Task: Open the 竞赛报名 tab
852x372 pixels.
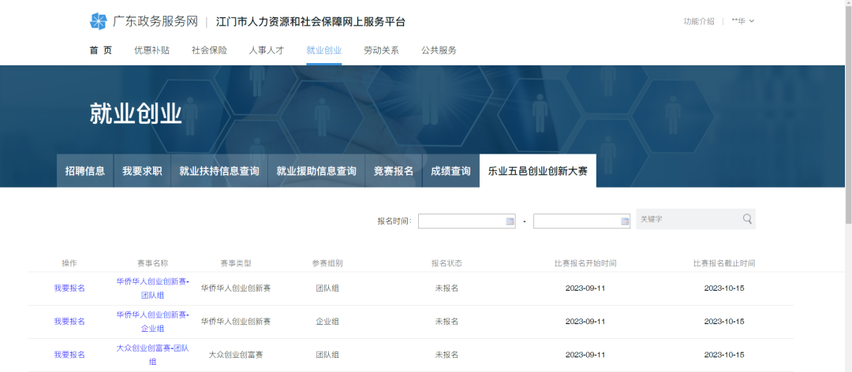Action: click(393, 171)
